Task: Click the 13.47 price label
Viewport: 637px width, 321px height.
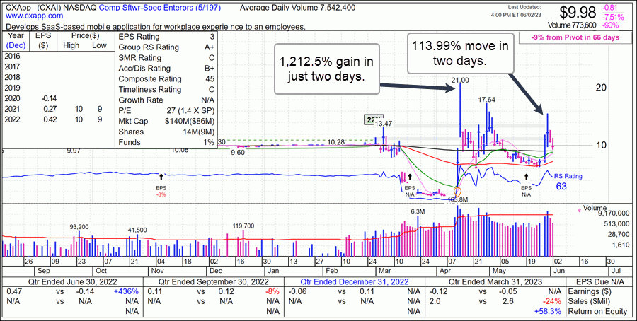Action: pyautogui.click(x=384, y=123)
